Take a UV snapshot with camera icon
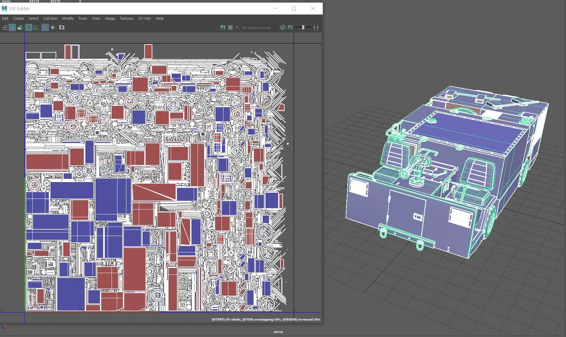 [62, 28]
